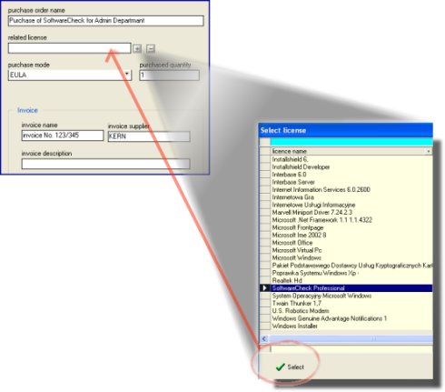The image size is (445, 392).
Task: Click the invoice name field
Action: (x=63, y=136)
